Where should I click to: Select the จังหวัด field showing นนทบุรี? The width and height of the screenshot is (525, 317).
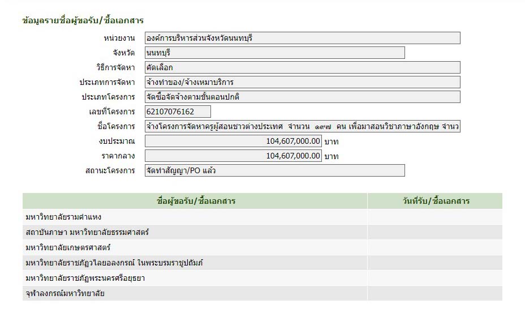(x=274, y=53)
